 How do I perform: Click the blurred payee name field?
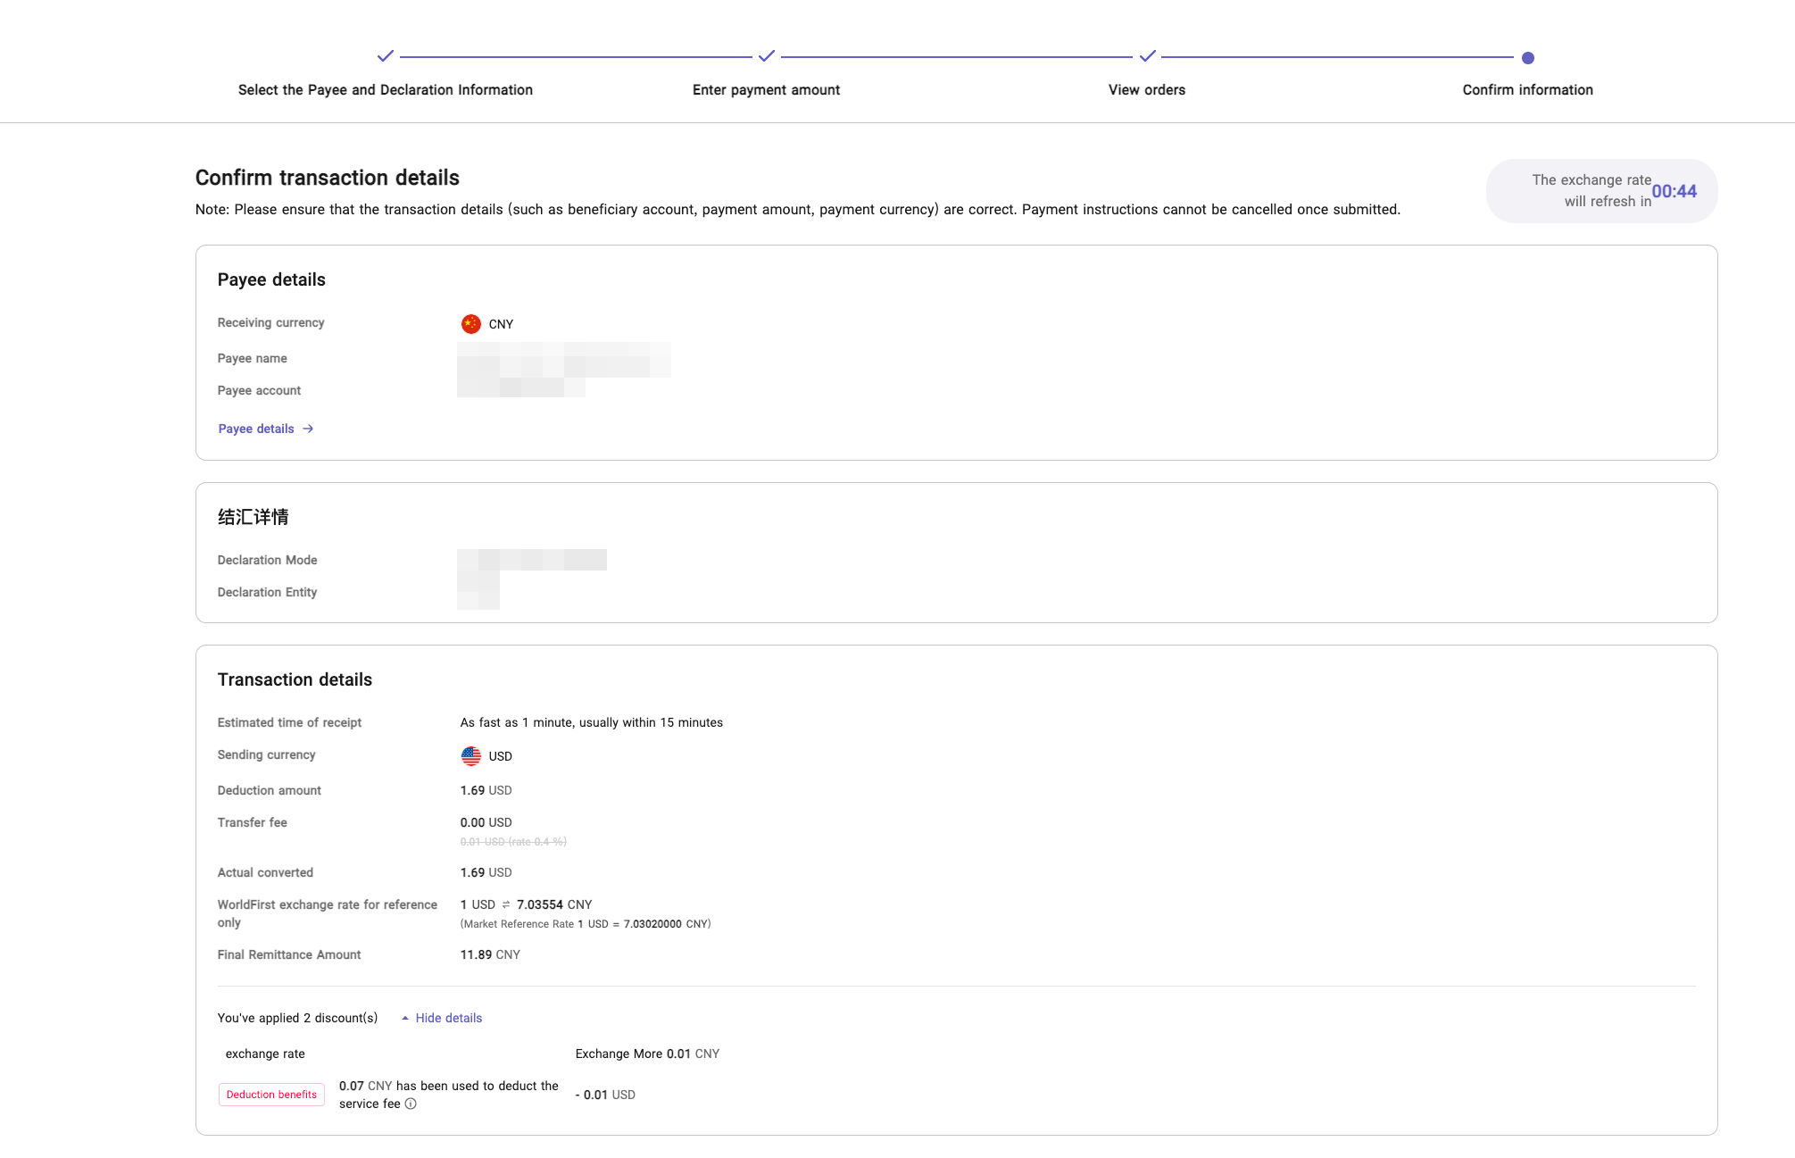[563, 359]
